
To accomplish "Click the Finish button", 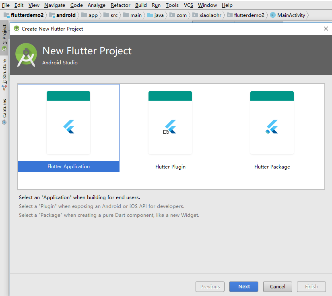I will [311, 287].
